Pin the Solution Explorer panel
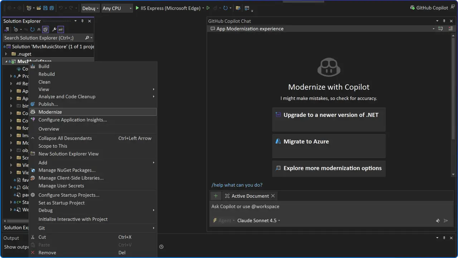The width and height of the screenshot is (458, 258). tap(82, 21)
